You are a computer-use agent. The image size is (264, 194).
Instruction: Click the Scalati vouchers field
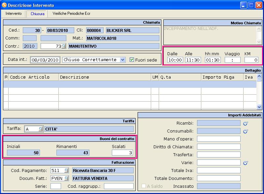[x=122, y=153]
